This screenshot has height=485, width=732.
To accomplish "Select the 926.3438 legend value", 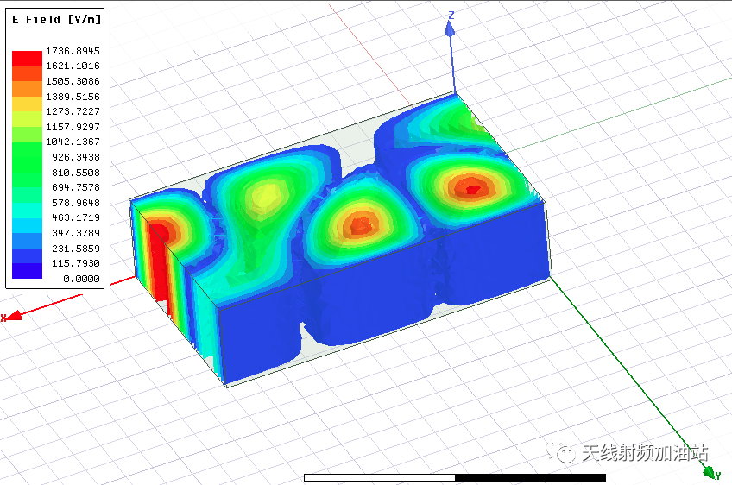I will click(76, 157).
